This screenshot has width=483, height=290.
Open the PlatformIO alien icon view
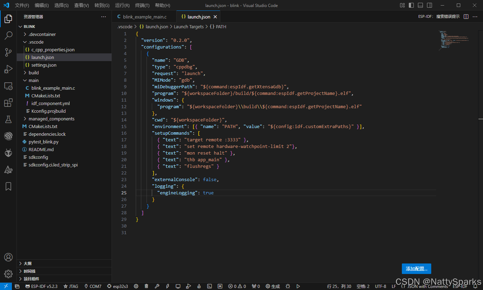click(8, 153)
